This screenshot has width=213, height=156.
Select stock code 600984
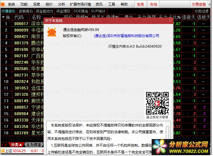click(x=21, y=114)
